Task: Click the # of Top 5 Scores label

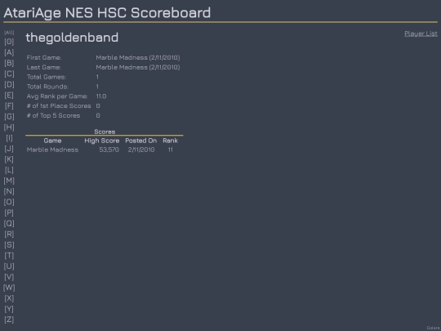Action: [53, 116]
